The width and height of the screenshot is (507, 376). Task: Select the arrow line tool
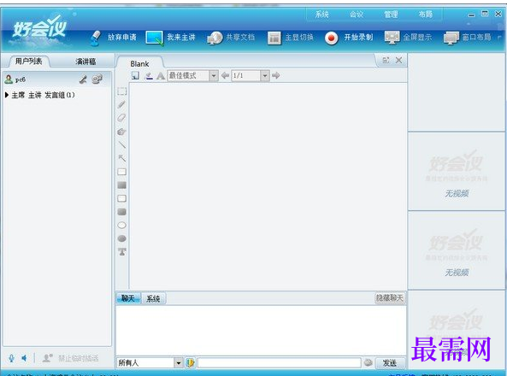coord(122,158)
